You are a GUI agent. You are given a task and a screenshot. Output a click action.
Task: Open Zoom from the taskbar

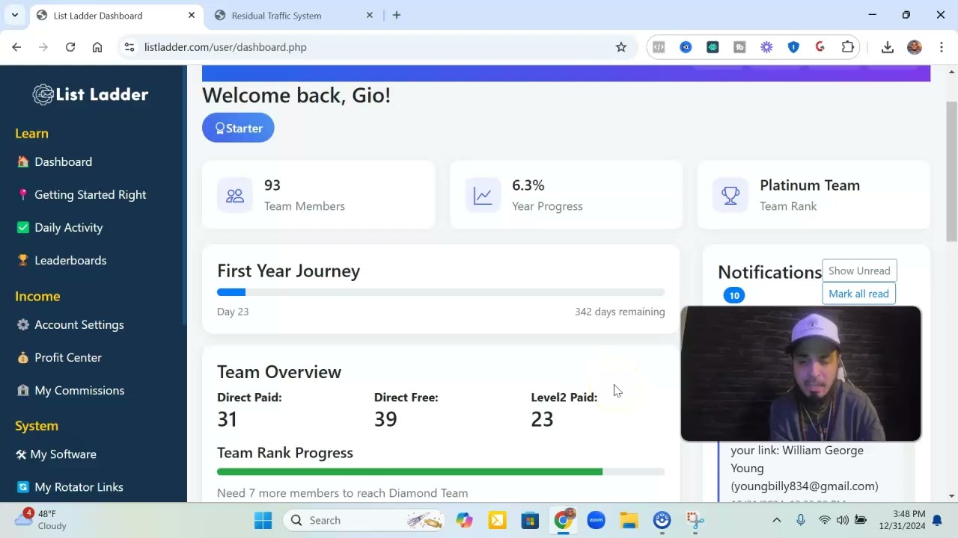[596, 520]
